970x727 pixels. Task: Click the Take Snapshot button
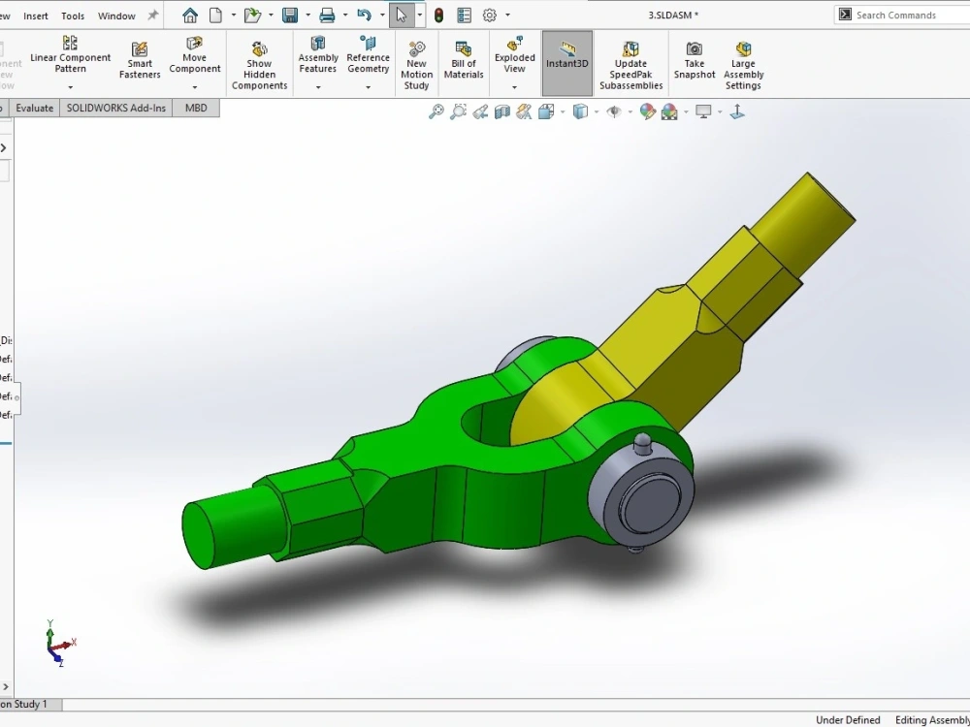[694, 63]
